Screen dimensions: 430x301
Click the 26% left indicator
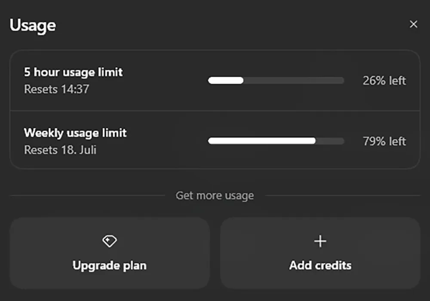[384, 81]
